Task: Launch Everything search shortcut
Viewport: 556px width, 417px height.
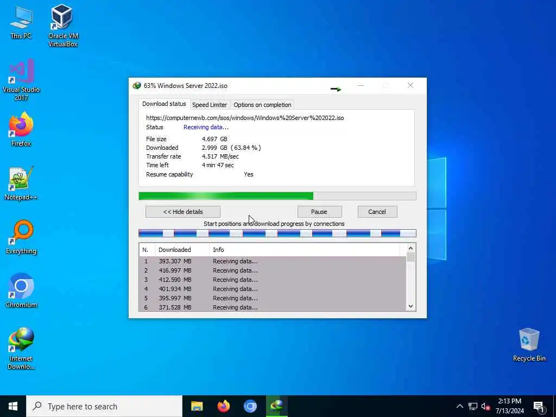Action: point(21,237)
